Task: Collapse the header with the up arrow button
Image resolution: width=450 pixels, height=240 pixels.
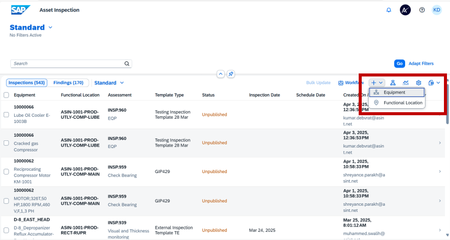Action: pyautogui.click(x=220, y=74)
